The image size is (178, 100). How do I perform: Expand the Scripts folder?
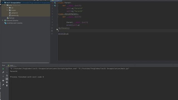(7, 10)
